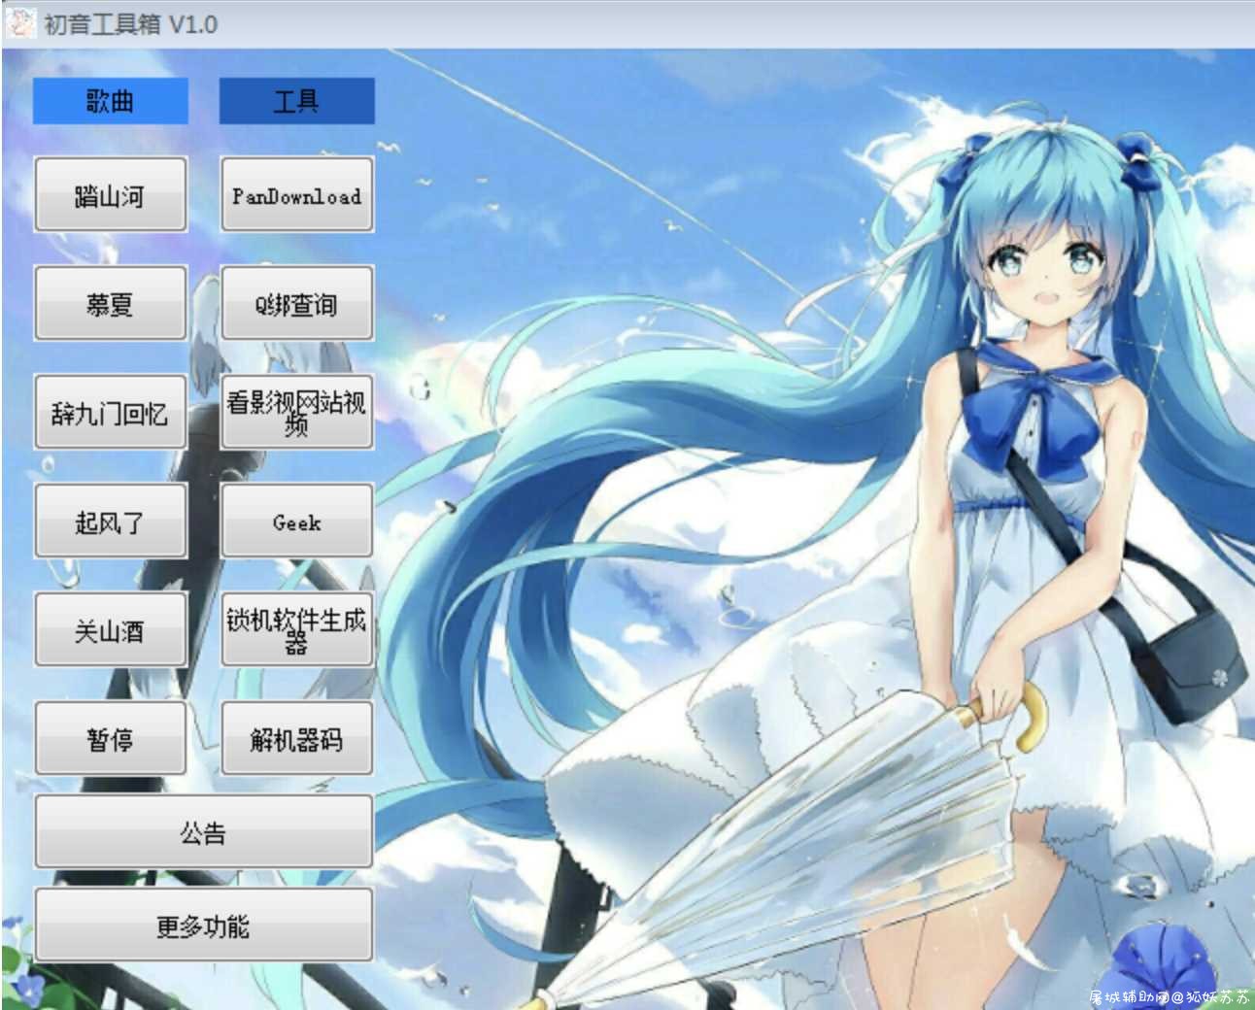Click the 工具 header label

[x=296, y=101]
